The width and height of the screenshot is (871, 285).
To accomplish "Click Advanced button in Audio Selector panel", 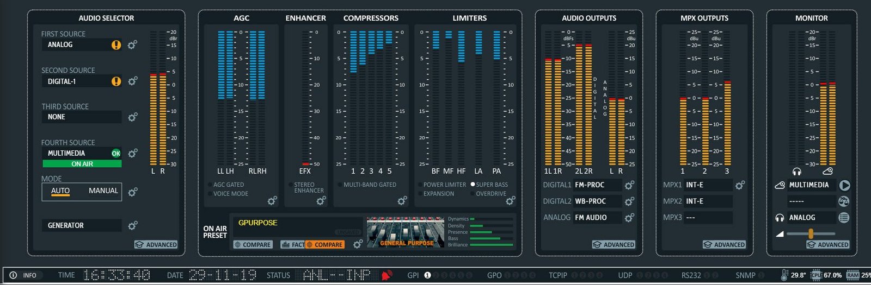I will click(x=156, y=245).
